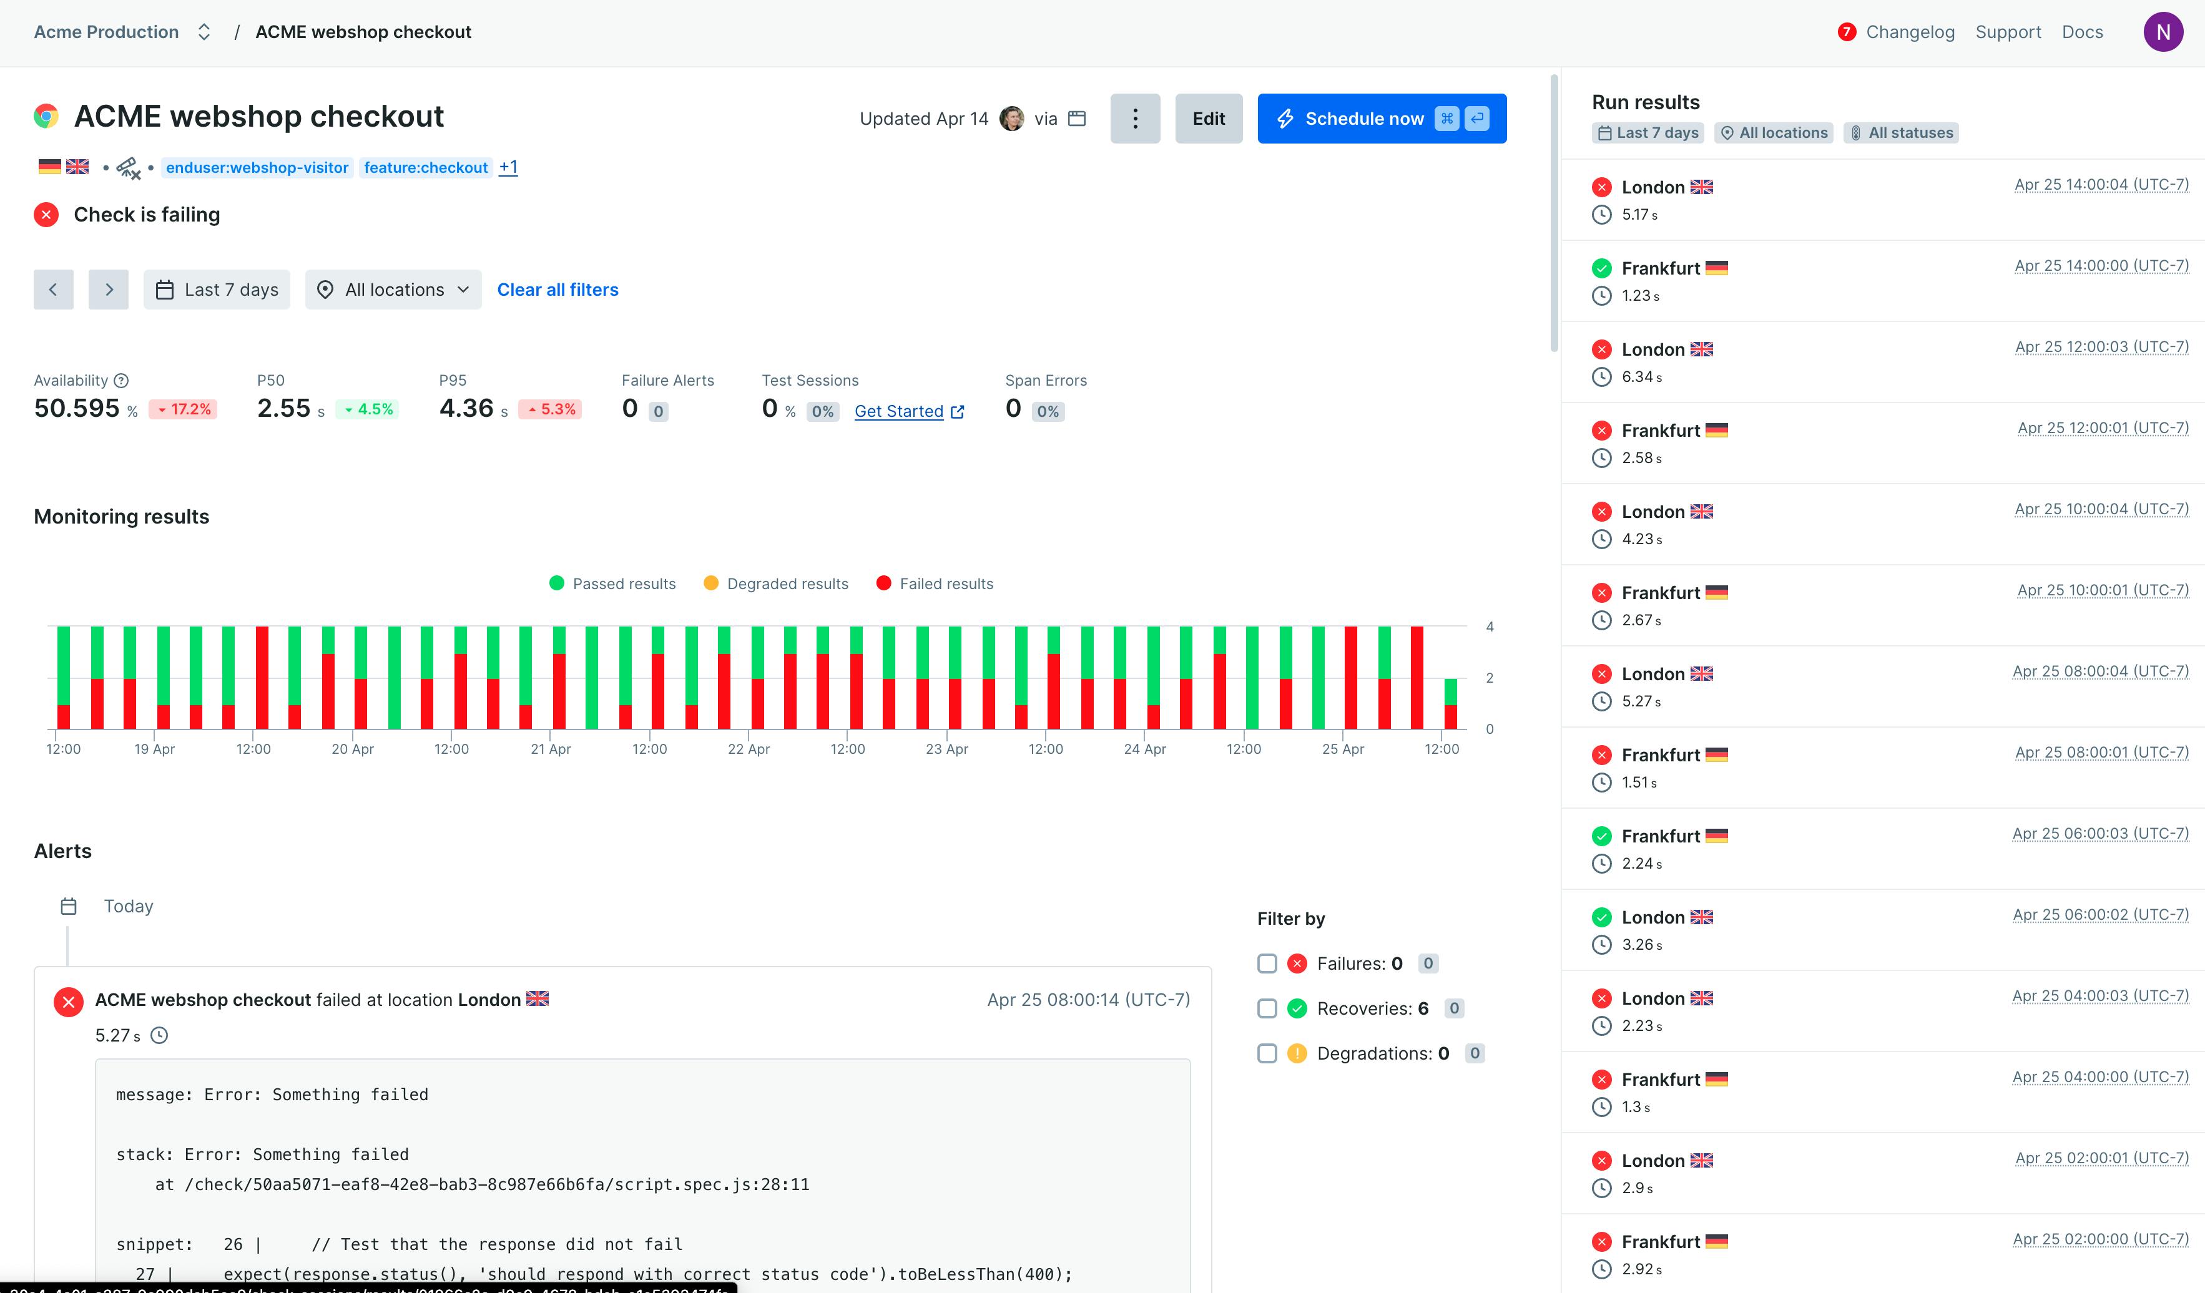Click ACME webshop checkout breadcrumb
This screenshot has height=1293, width=2205.
click(x=363, y=32)
